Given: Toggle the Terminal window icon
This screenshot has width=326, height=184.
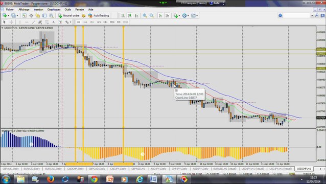Looking at the screenshot, I should click(x=44, y=16).
